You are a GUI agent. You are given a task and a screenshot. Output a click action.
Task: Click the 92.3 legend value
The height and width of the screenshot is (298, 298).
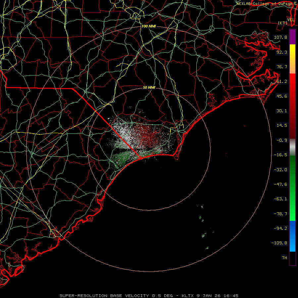coord(282,52)
